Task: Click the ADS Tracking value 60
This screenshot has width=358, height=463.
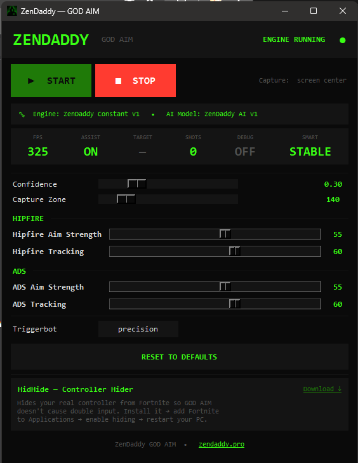Action: click(338, 304)
